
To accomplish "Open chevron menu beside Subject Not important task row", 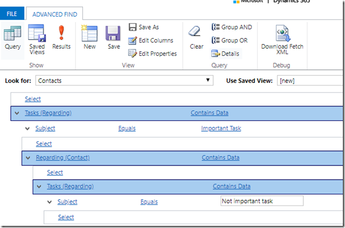I will (x=49, y=202).
